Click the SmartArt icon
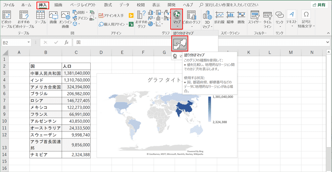332x172 pixels. [x=92, y=13]
